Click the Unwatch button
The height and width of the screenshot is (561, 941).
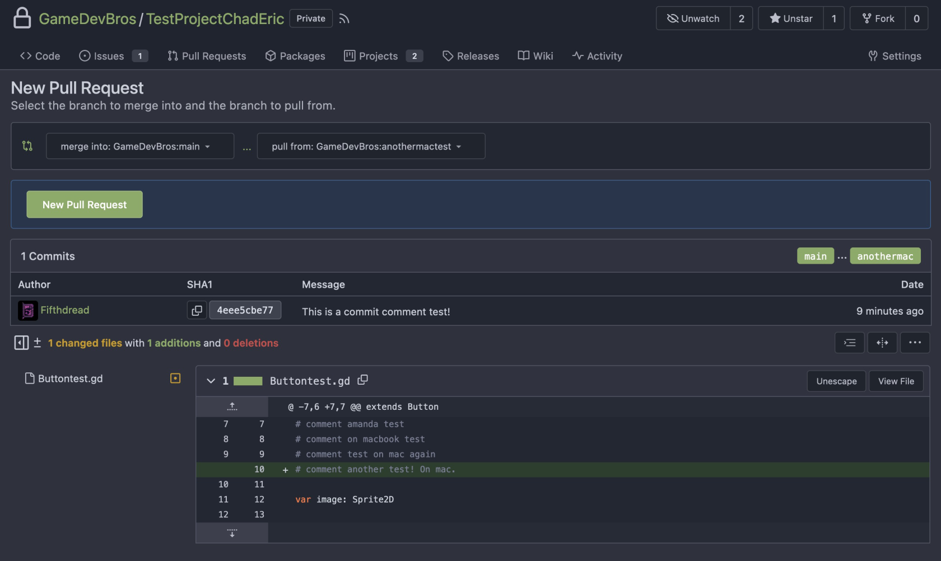[x=693, y=18]
